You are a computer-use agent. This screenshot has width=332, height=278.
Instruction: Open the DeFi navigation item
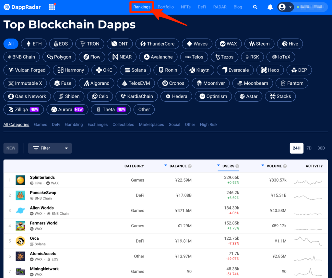202,7
